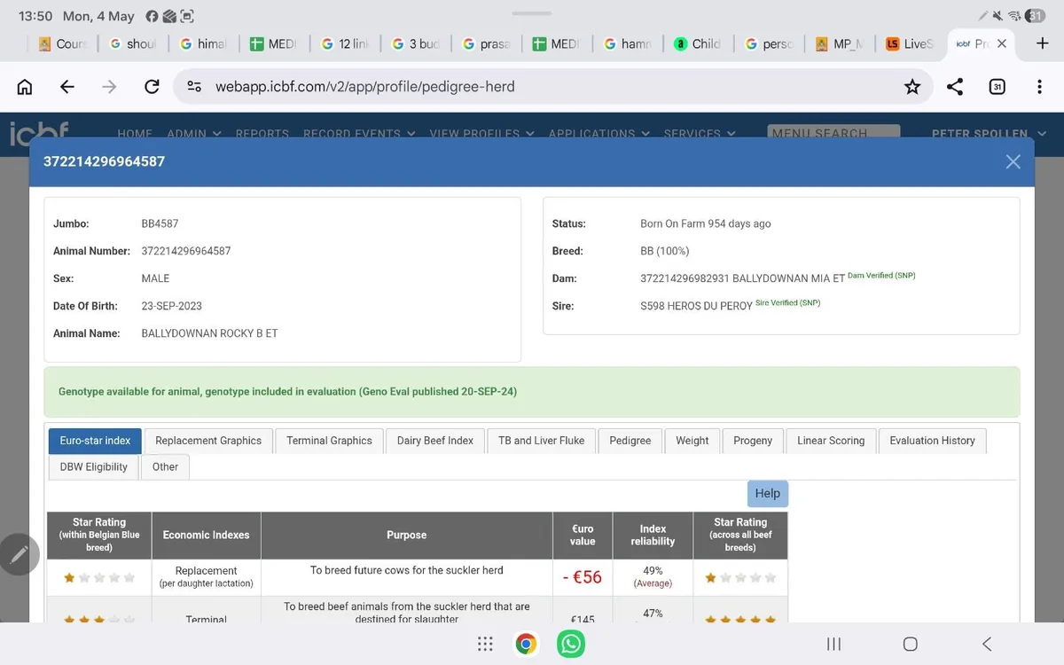The width and height of the screenshot is (1064, 665).
Task: Open the Linear Scoring tab
Action: [831, 441]
